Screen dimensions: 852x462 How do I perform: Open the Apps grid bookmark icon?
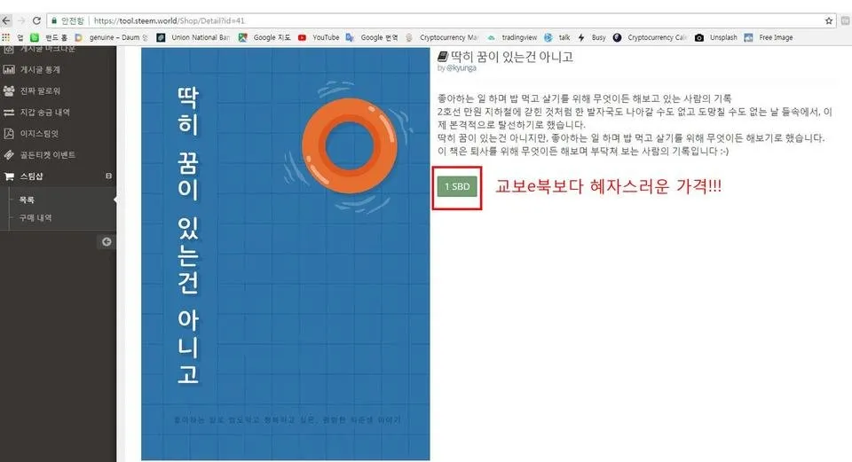click(x=6, y=37)
